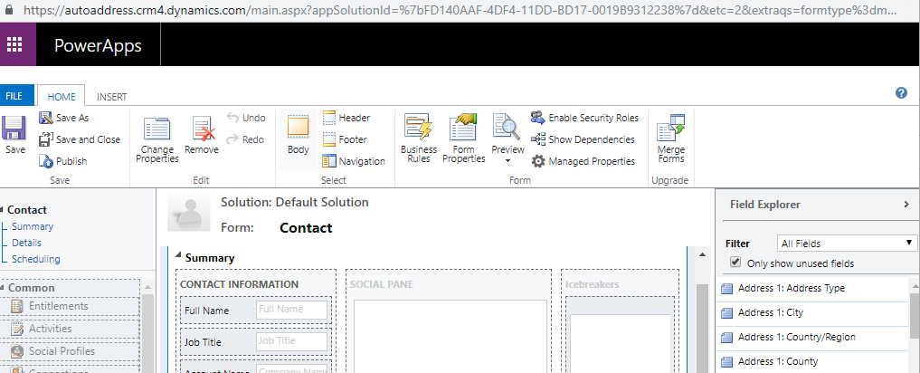Select the Address 1: Address Type field
920x373 pixels.
point(812,288)
